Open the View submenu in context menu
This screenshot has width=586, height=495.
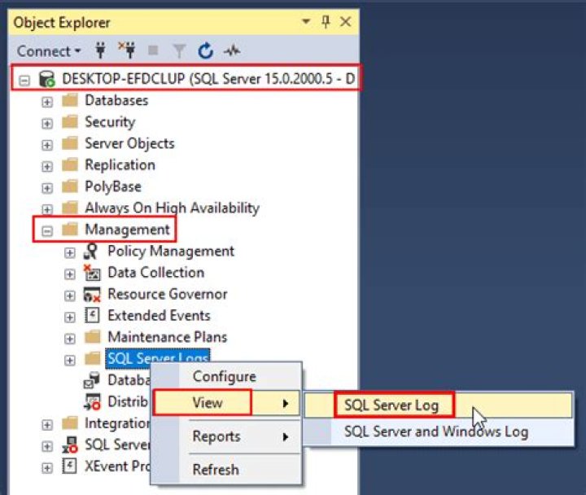(x=226, y=403)
